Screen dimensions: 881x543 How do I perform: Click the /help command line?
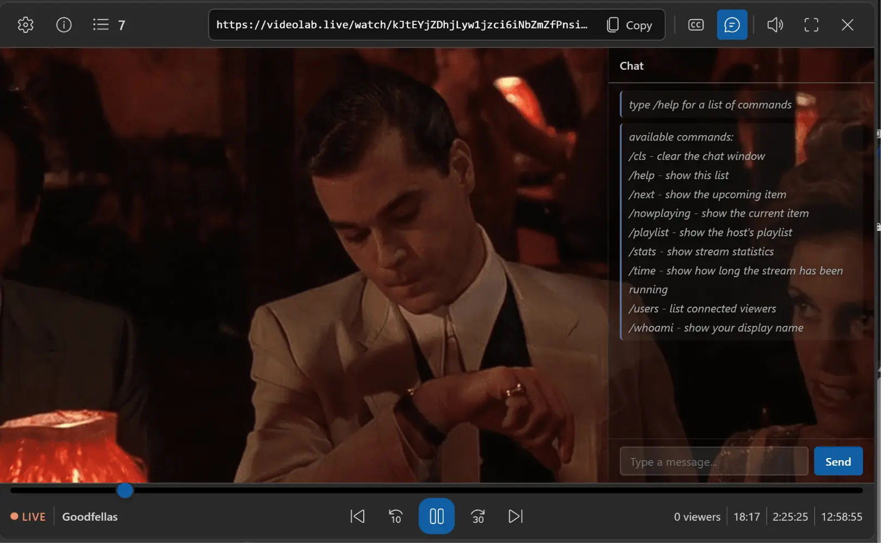point(678,175)
